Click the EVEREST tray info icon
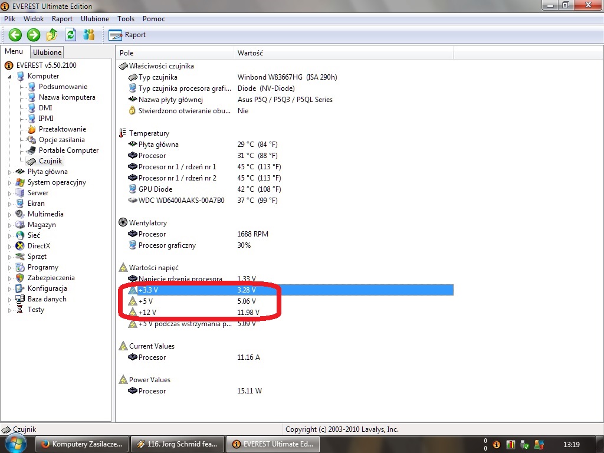This screenshot has height=453, width=604. point(497,445)
